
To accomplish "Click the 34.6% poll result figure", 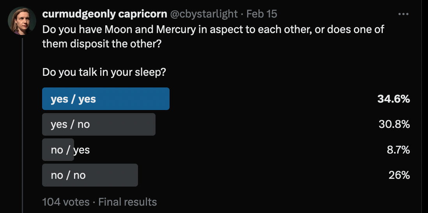I will (393, 99).
